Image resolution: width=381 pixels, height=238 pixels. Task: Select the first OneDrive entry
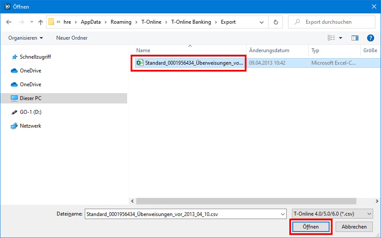pyautogui.click(x=30, y=71)
